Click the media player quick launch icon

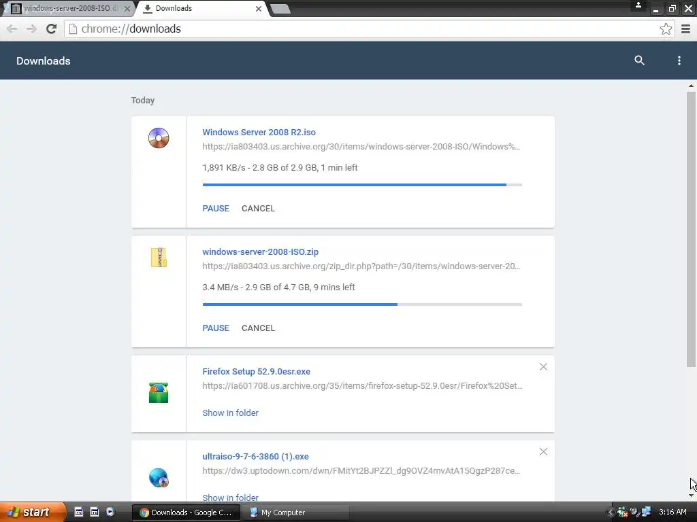(110, 512)
